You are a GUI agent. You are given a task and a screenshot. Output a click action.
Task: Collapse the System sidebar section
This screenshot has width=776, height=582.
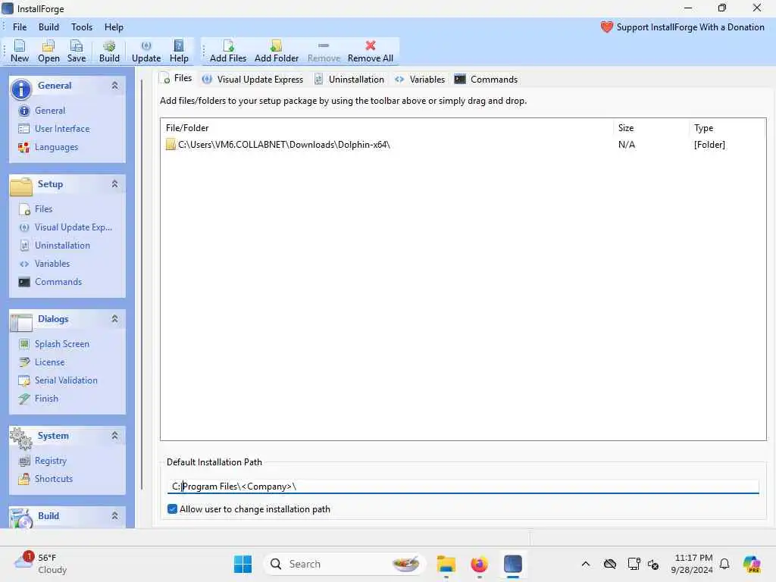[115, 436]
